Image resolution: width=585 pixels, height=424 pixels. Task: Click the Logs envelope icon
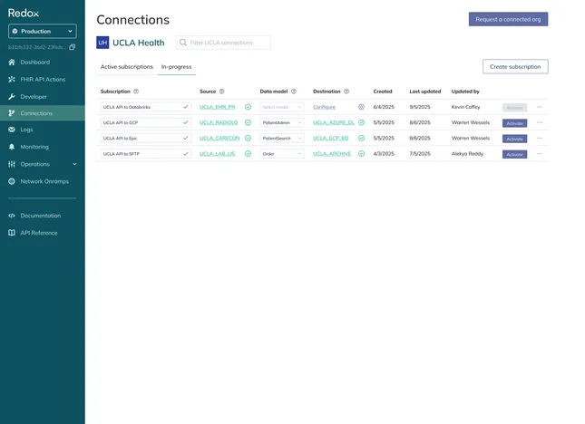[12, 130]
